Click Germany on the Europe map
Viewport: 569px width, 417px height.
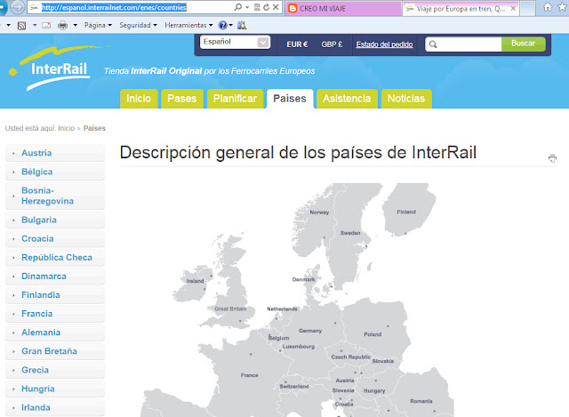coord(310,331)
